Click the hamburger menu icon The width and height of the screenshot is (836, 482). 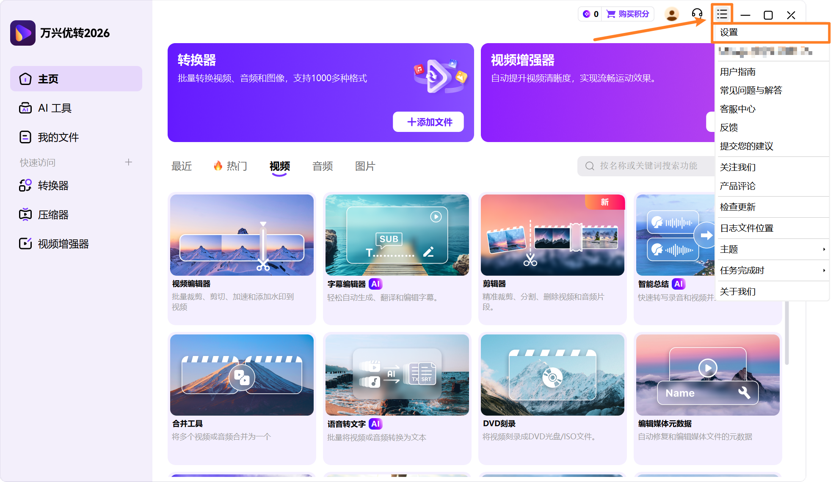pyautogui.click(x=721, y=14)
